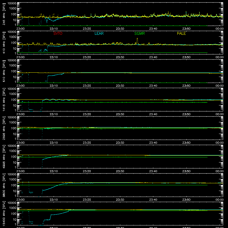Select the 4995 MHz [SFU] axis title
This screenshot has width=228, height=228.
coord(4,156)
